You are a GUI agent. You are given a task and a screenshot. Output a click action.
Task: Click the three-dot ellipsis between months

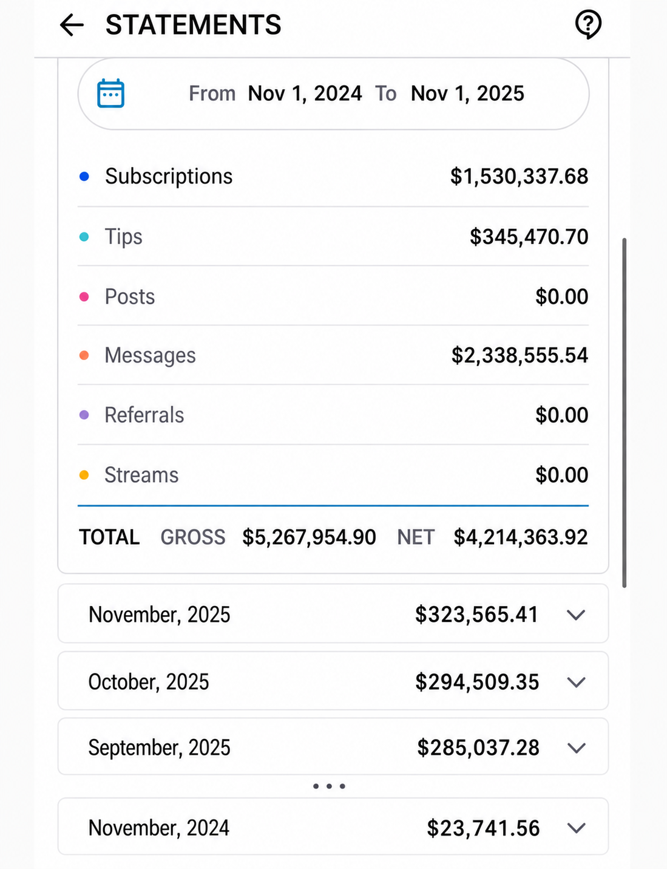pos(329,786)
